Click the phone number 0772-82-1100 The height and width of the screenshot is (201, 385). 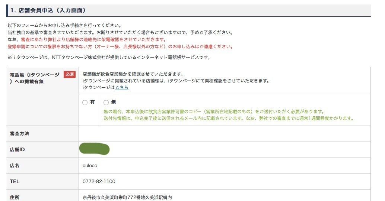coord(99,181)
